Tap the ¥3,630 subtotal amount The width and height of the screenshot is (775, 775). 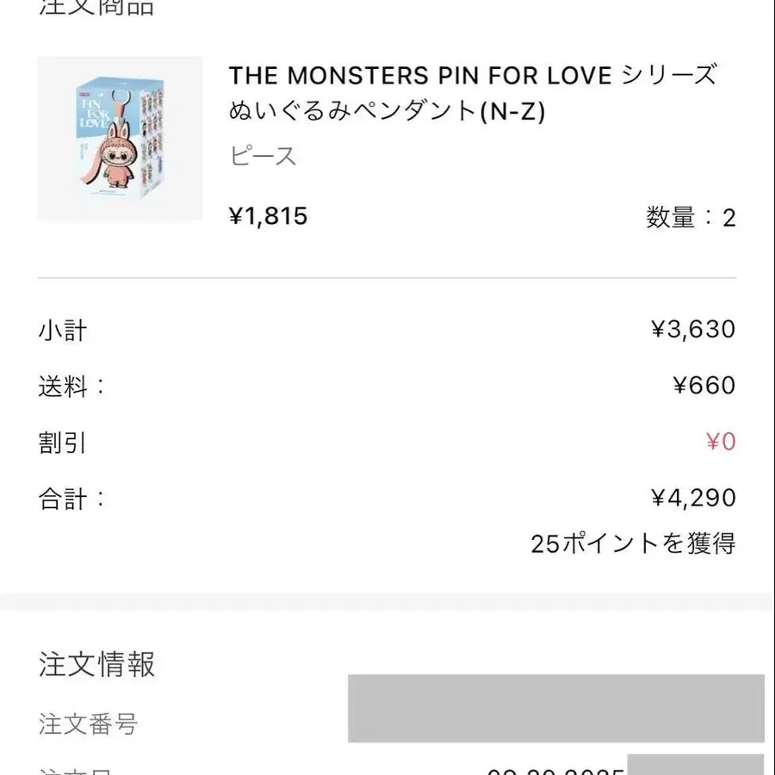693,329
